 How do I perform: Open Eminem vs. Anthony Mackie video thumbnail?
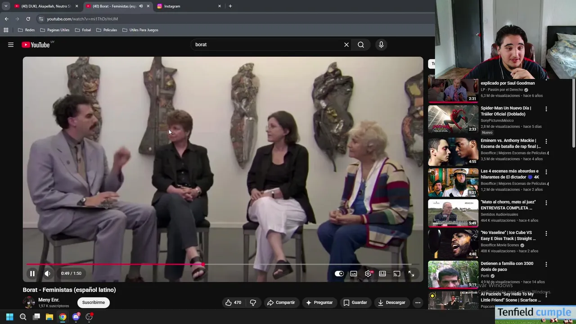[x=453, y=152]
